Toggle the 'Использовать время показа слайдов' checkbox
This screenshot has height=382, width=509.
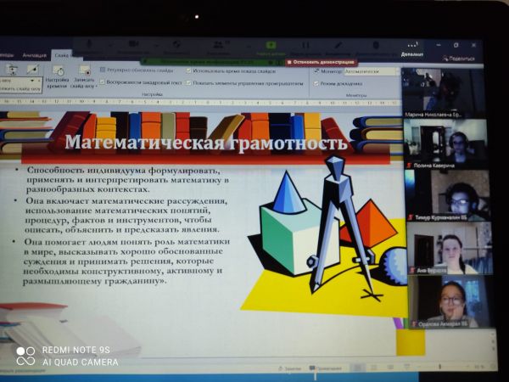(189, 70)
